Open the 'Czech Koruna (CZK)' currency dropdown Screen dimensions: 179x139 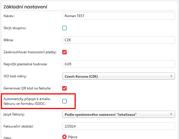coord(118,76)
